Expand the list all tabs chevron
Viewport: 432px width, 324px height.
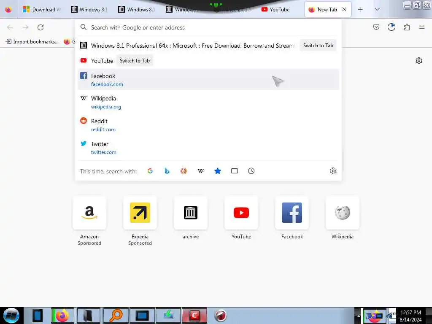click(377, 9)
